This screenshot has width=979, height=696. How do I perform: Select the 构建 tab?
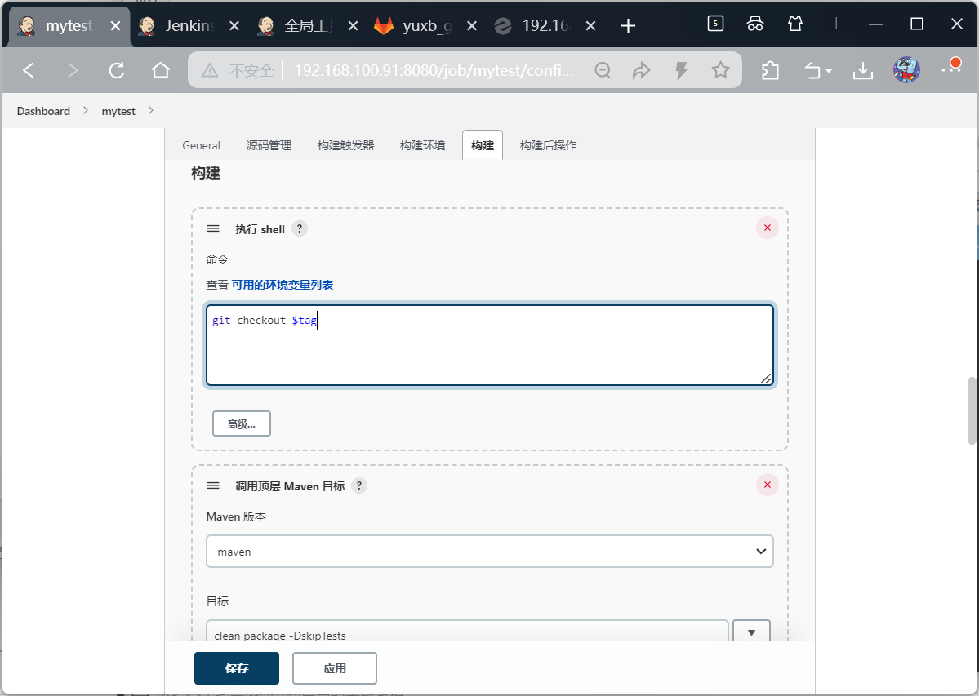click(x=483, y=145)
